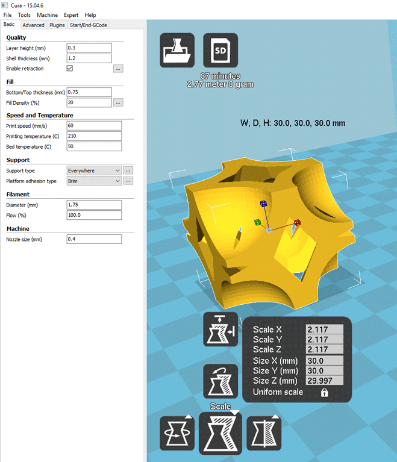
Task: Open Fill Density ellipsis settings button
Action: point(118,103)
